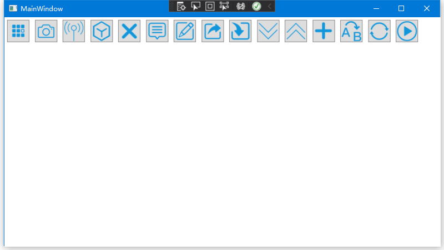Click the MainWindow title bar app icon
The image size is (444, 250).
pyautogui.click(x=13, y=8)
